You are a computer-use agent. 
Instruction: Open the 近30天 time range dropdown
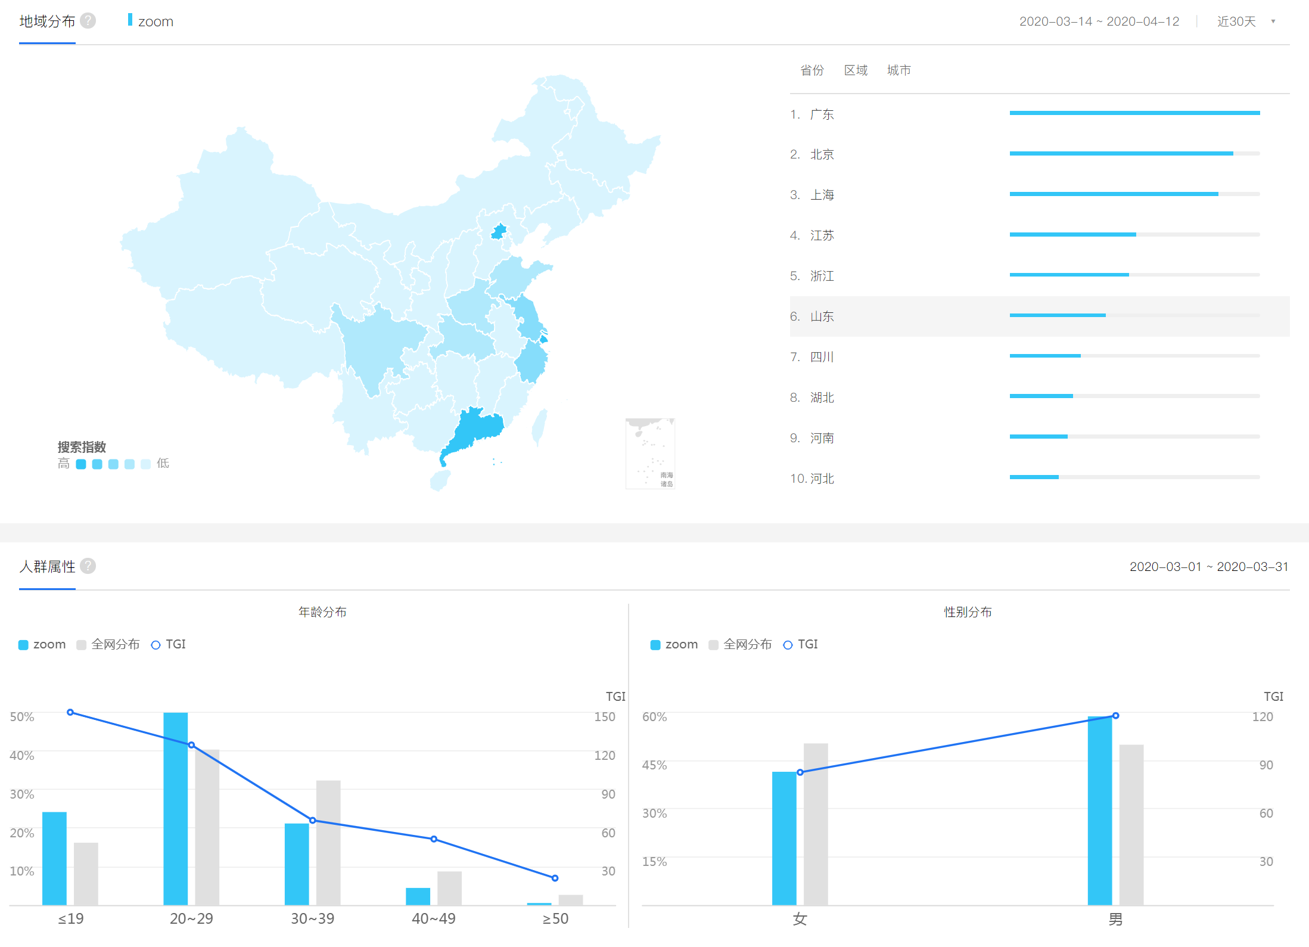[x=1236, y=21]
